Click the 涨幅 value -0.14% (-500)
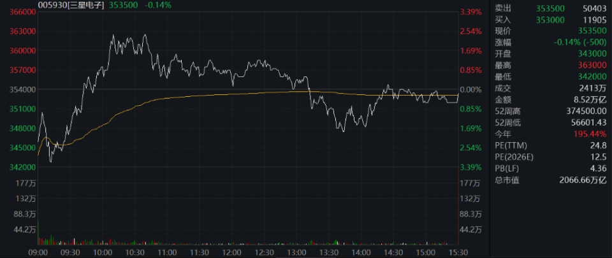This screenshot has height=258, width=612. (580, 43)
